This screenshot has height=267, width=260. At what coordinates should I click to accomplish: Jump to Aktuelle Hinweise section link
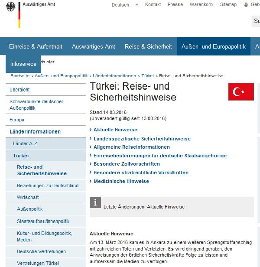pos(115,130)
